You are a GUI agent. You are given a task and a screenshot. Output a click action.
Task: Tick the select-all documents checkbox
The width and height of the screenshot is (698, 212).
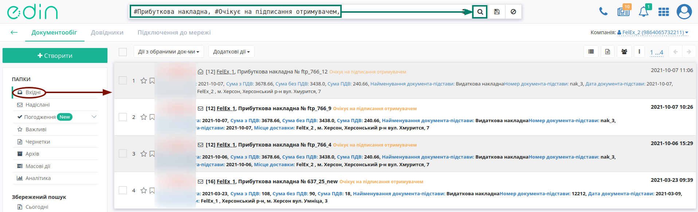tap(123, 52)
